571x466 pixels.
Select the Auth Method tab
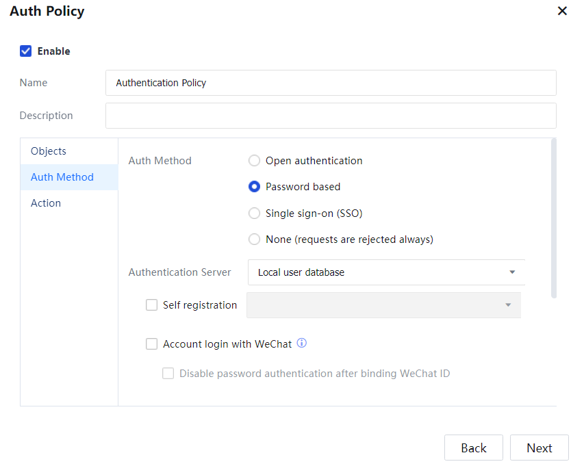pos(62,177)
